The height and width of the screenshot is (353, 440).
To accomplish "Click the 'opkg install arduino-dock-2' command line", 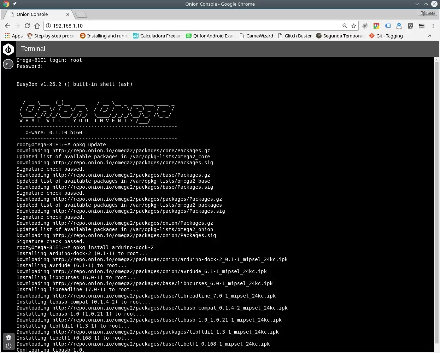I will tap(85, 247).
